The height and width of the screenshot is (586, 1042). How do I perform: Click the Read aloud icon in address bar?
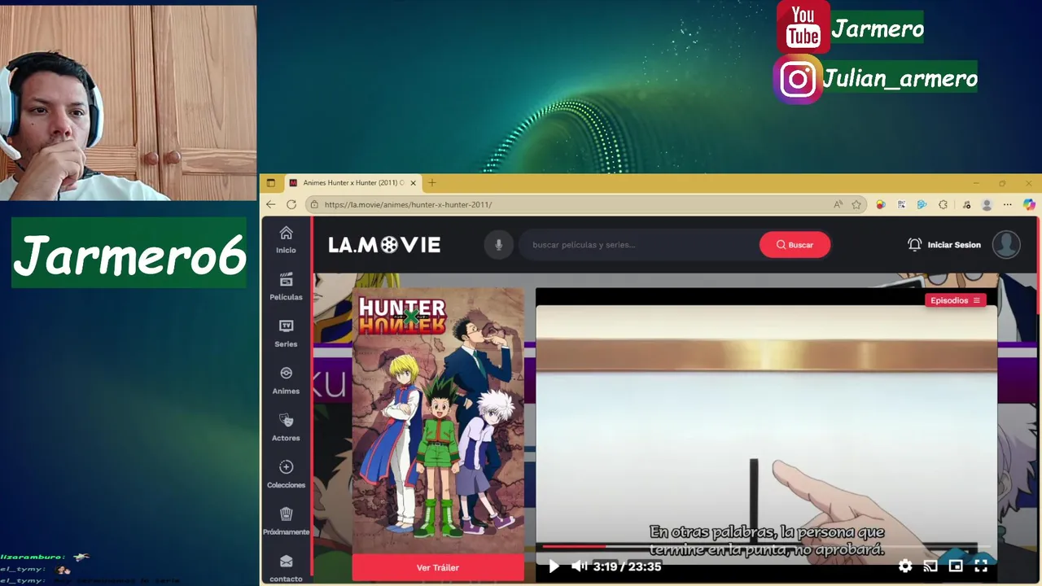(x=838, y=205)
